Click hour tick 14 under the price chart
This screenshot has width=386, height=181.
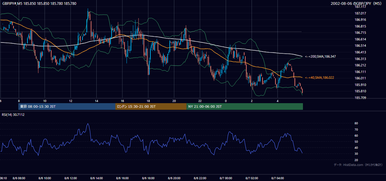pyautogui.click(x=96, y=101)
